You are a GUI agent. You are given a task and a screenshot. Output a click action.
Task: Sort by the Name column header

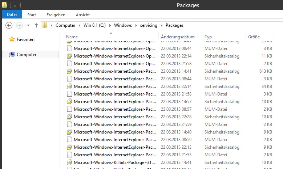72,37
